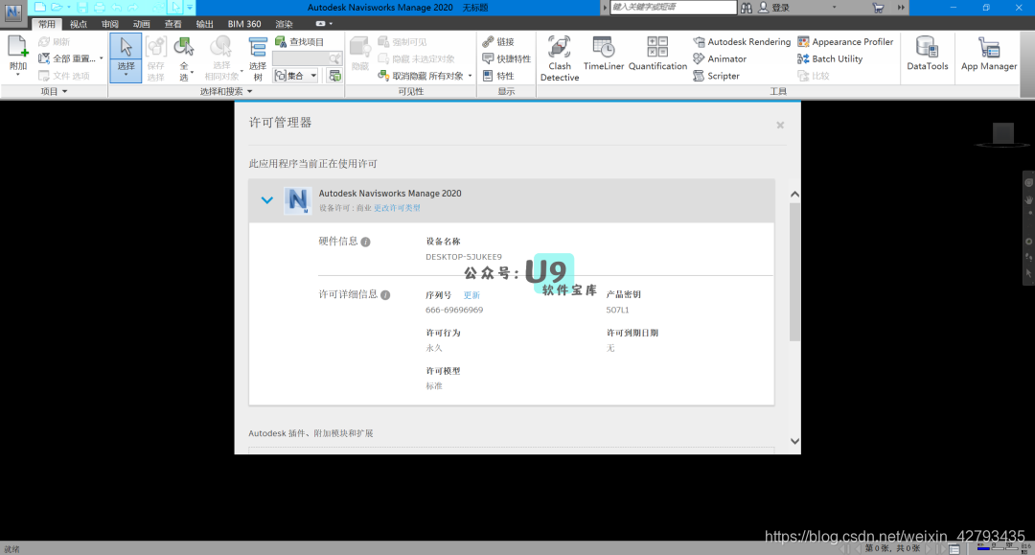The height and width of the screenshot is (555, 1035).
Task: Click the Sign In (登录) button
Action: (773, 8)
